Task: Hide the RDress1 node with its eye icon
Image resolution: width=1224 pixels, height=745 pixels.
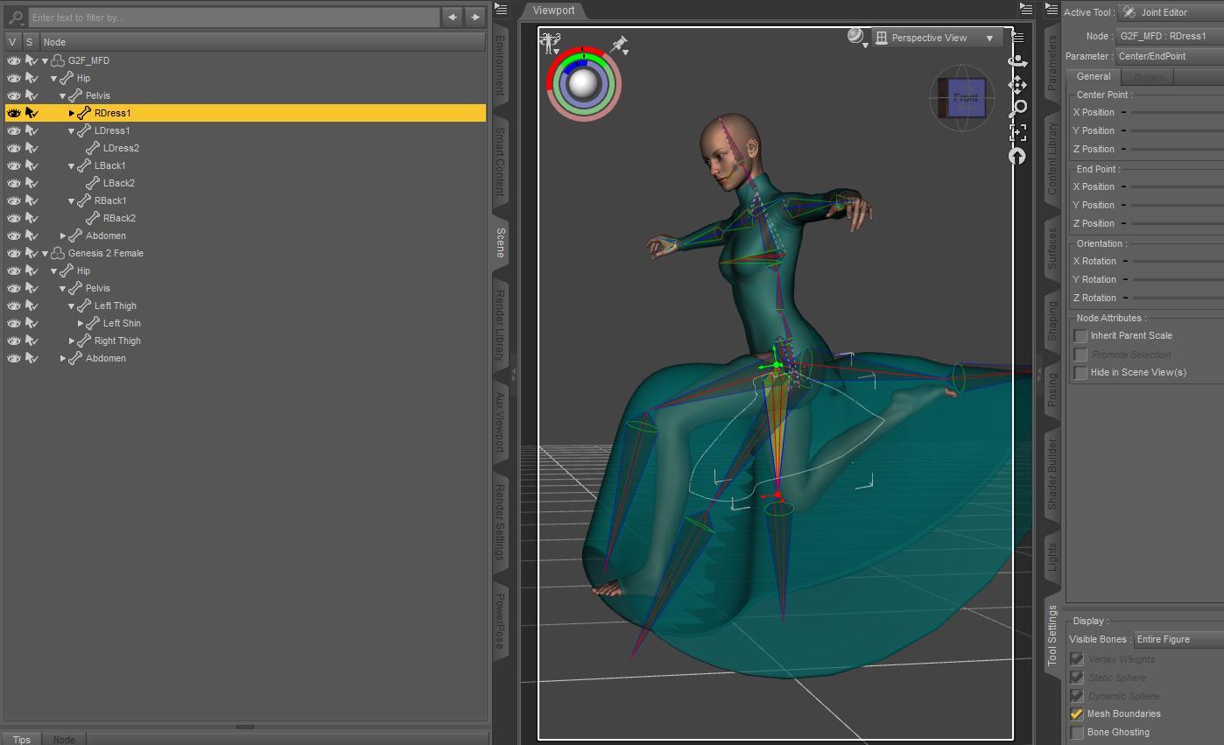Action: pyautogui.click(x=14, y=113)
